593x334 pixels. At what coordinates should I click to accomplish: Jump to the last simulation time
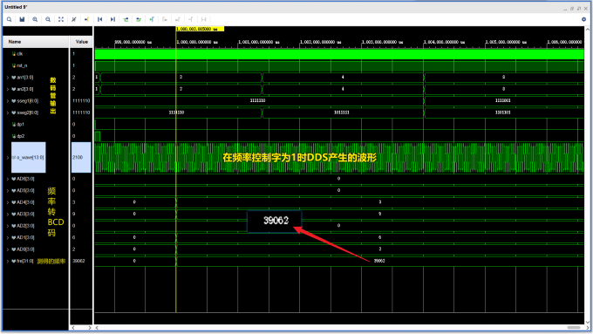(112, 19)
